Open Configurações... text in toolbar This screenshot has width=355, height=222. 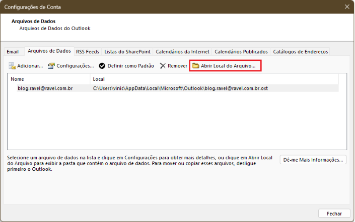point(75,66)
